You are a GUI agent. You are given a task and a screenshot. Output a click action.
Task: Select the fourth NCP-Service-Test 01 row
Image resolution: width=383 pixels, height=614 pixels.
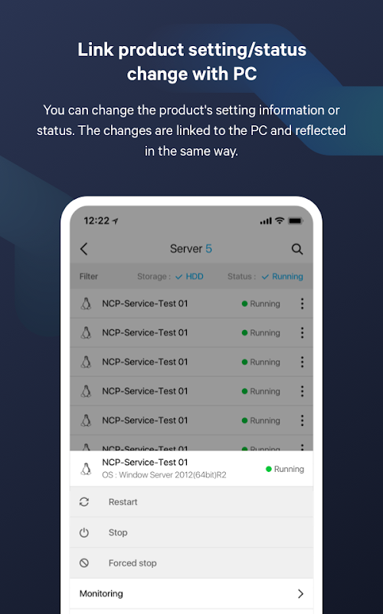(191, 391)
